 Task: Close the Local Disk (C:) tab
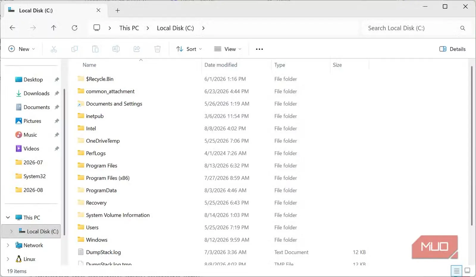click(98, 10)
